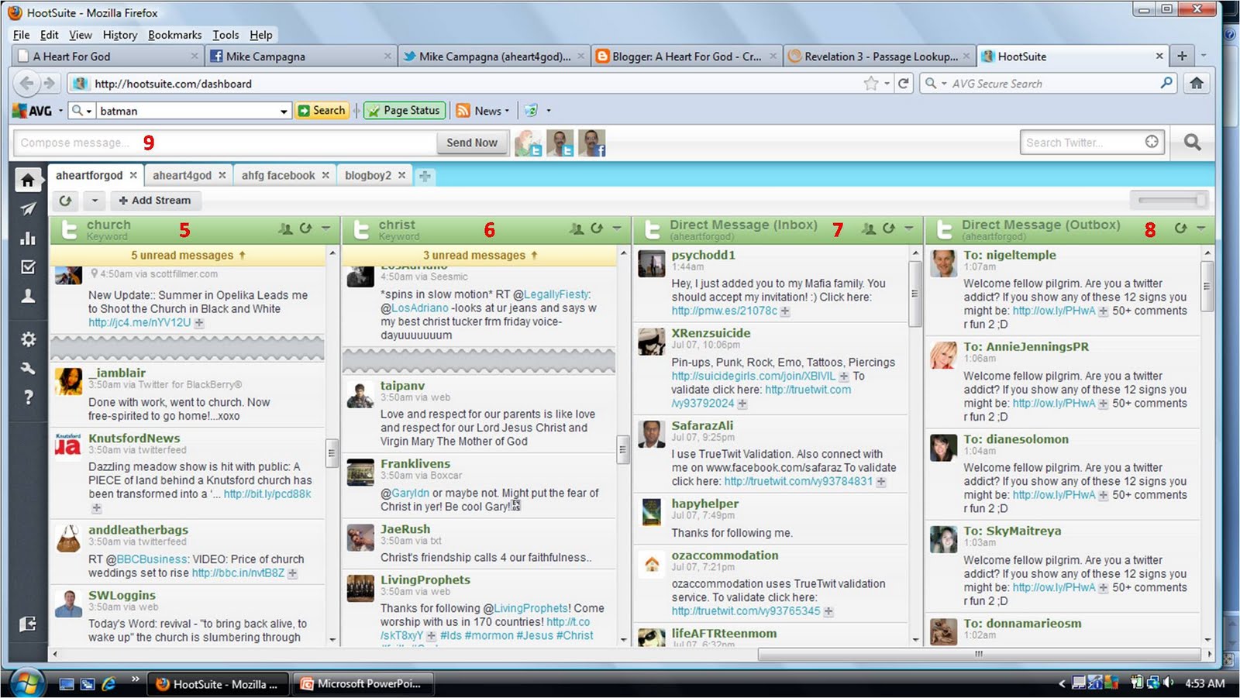Click the Add Stream button
The image size is (1240, 698).
pos(156,201)
